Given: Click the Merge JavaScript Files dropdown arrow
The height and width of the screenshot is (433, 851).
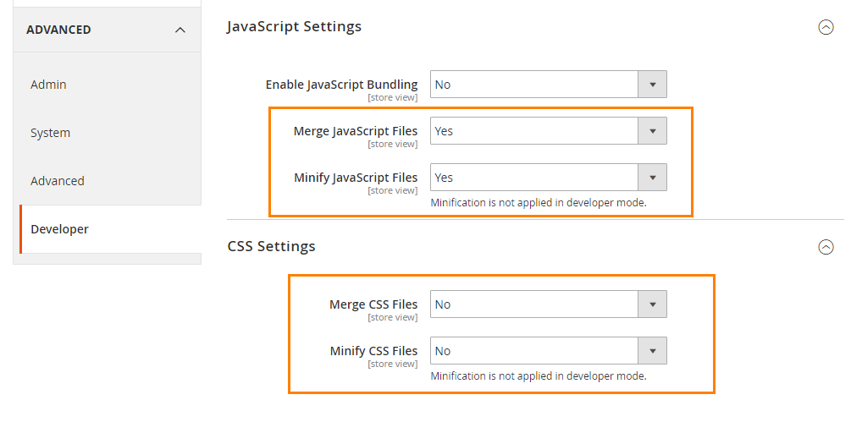Looking at the screenshot, I should [x=652, y=131].
